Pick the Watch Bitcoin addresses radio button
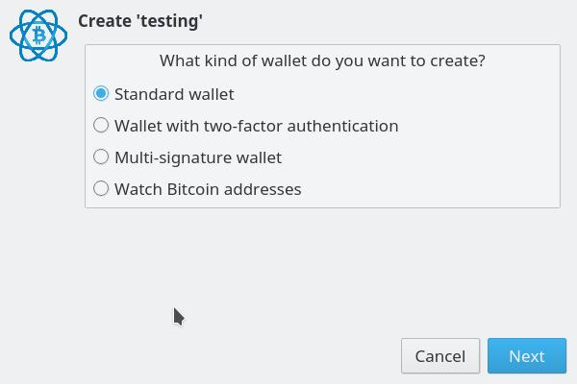Viewport: 577px width, 385px height. click(101, 189)
